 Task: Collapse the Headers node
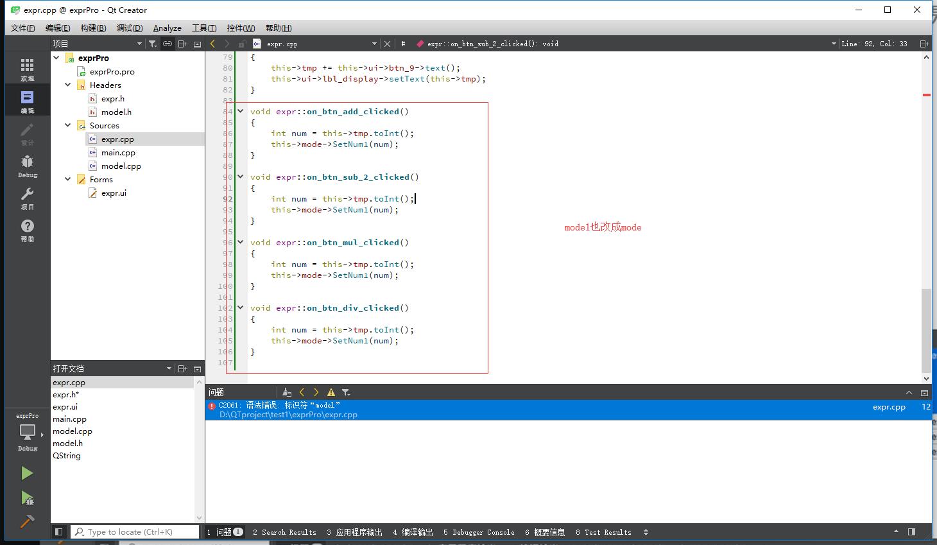coord(67,85)
